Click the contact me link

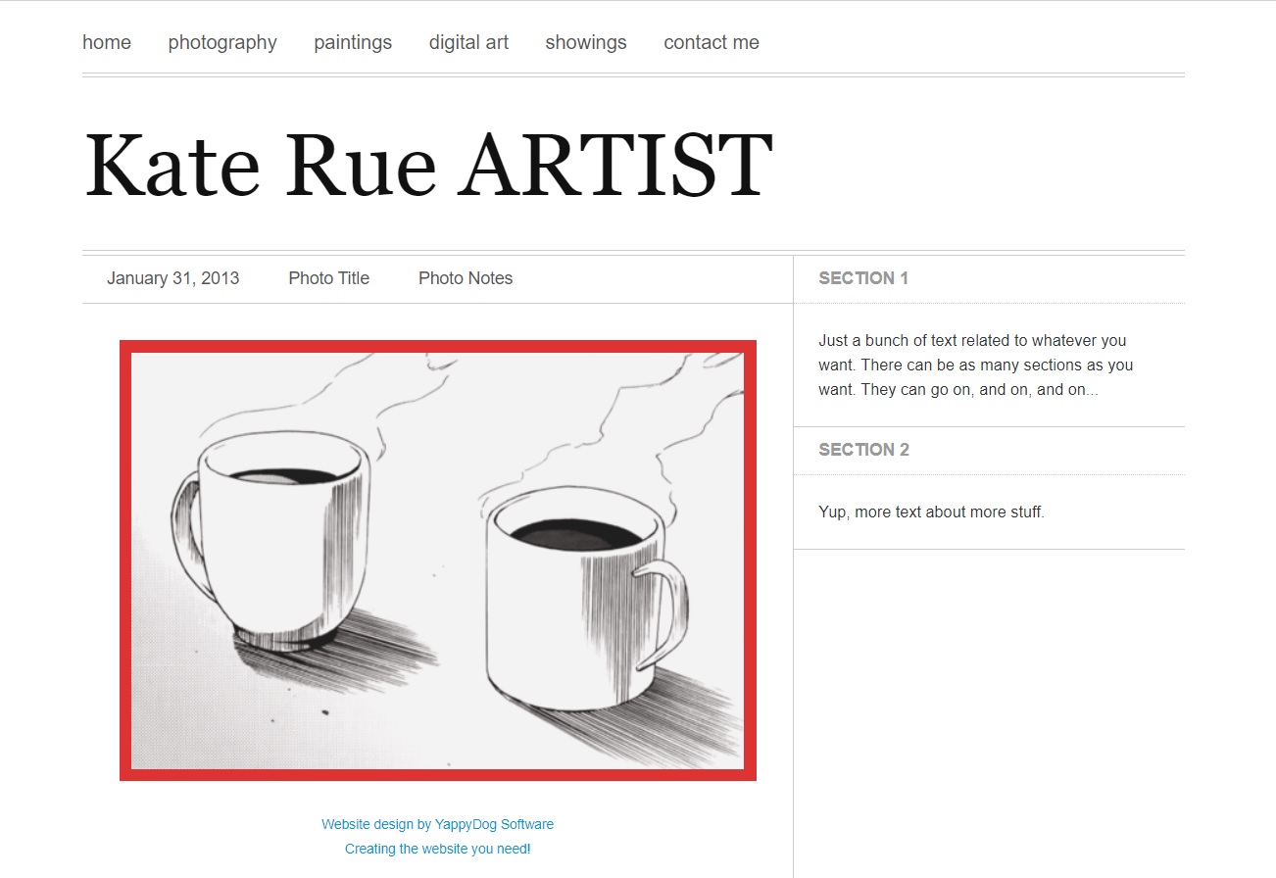(x=712, y=42)
